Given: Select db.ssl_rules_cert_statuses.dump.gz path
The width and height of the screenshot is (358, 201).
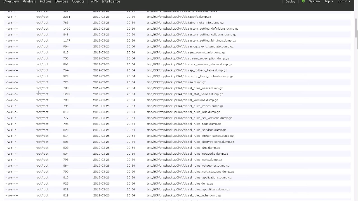Looking at the screenshot, I should pyautogui.click(x=190, y=172).
